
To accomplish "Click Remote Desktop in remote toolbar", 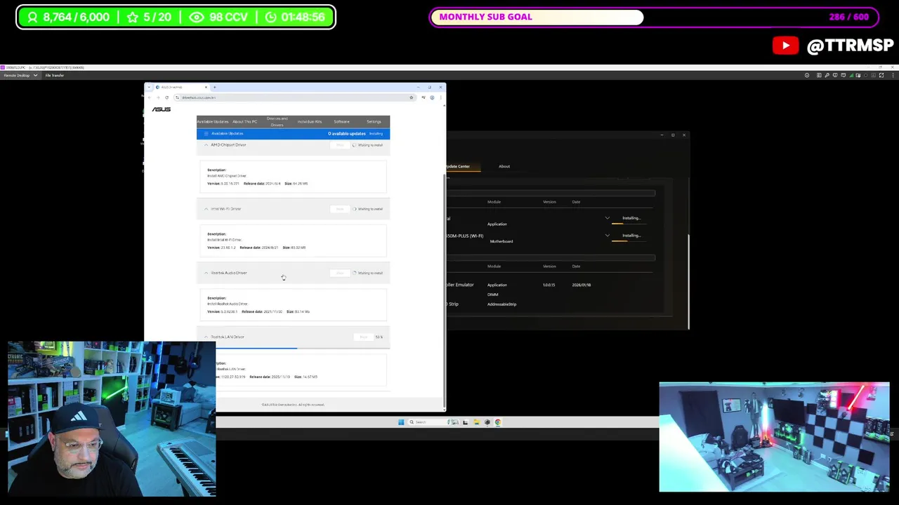I will tap(16, 75).
